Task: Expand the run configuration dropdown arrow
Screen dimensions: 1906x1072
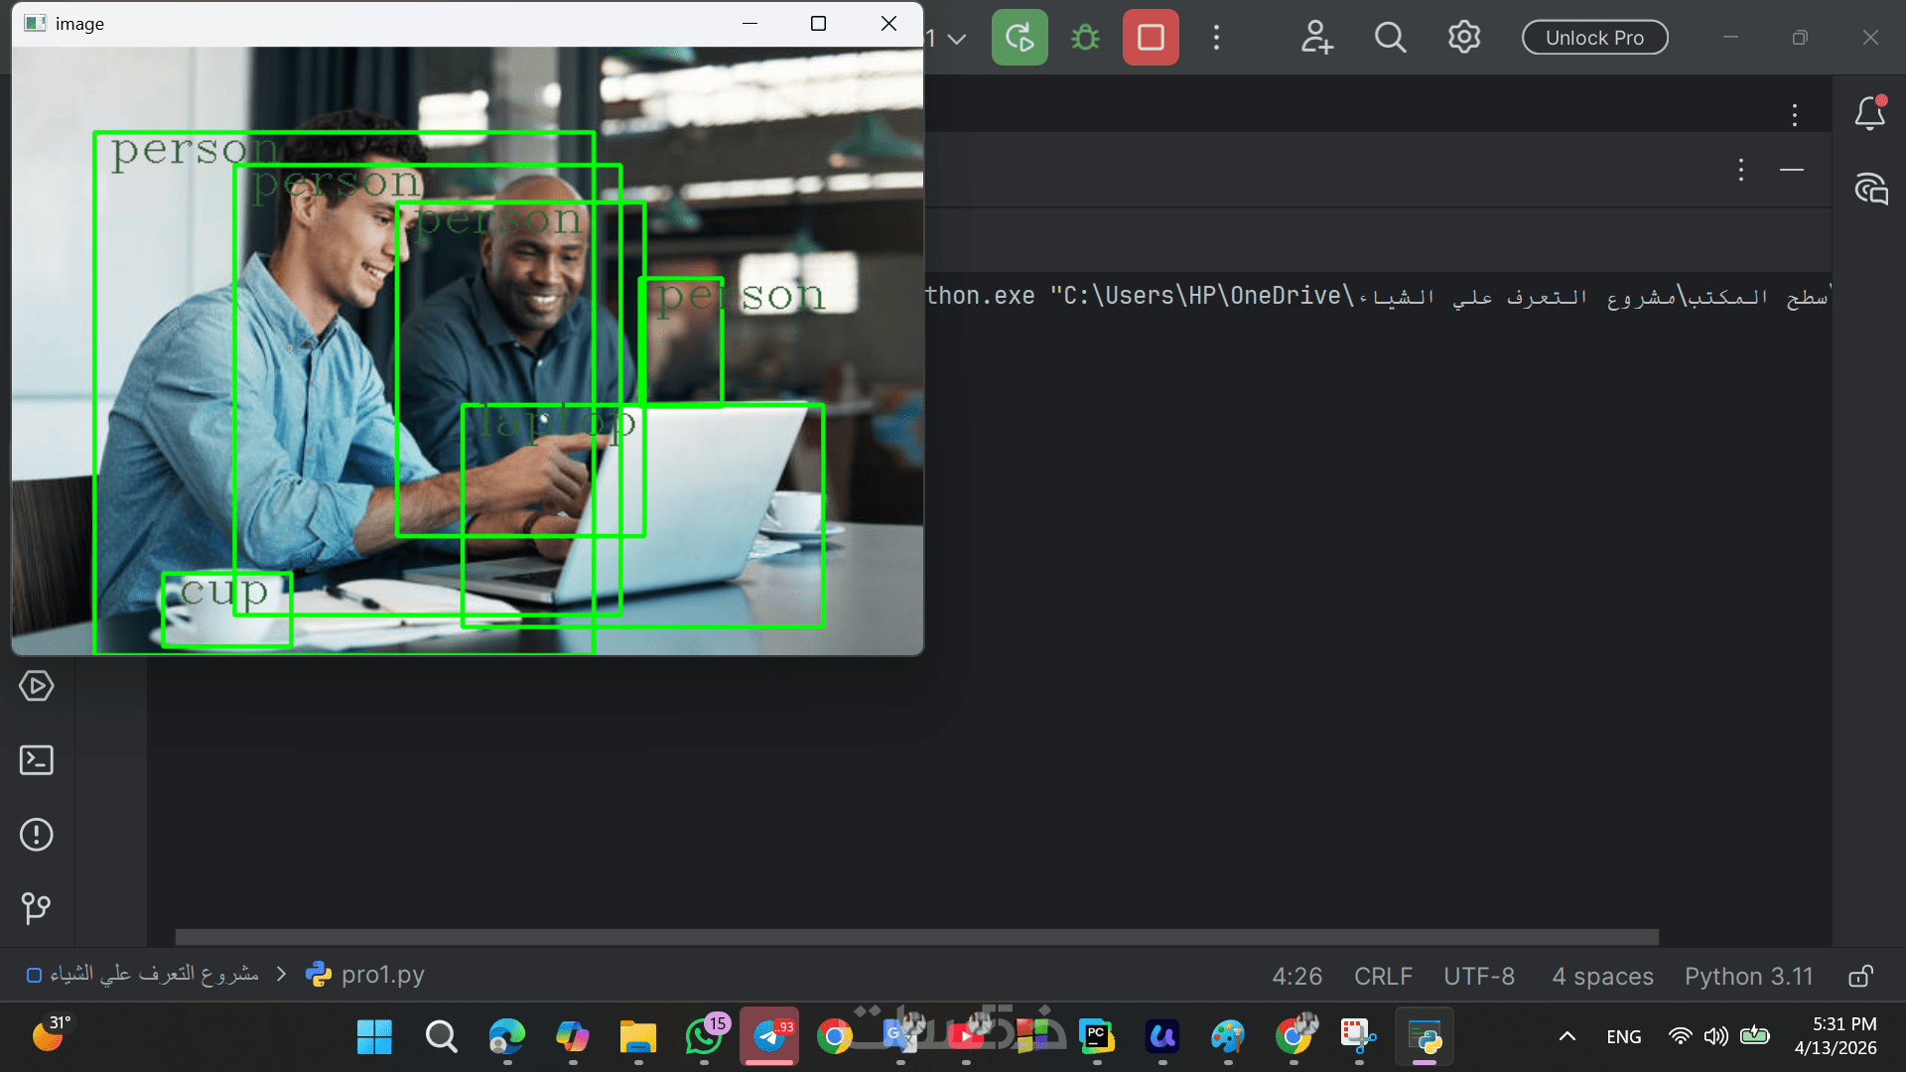Action: coord(957,39)
